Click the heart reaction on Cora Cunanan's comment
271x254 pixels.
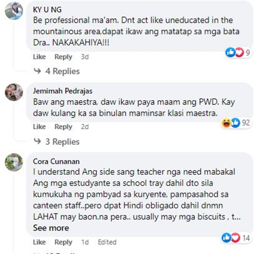[x=236, y=238]
